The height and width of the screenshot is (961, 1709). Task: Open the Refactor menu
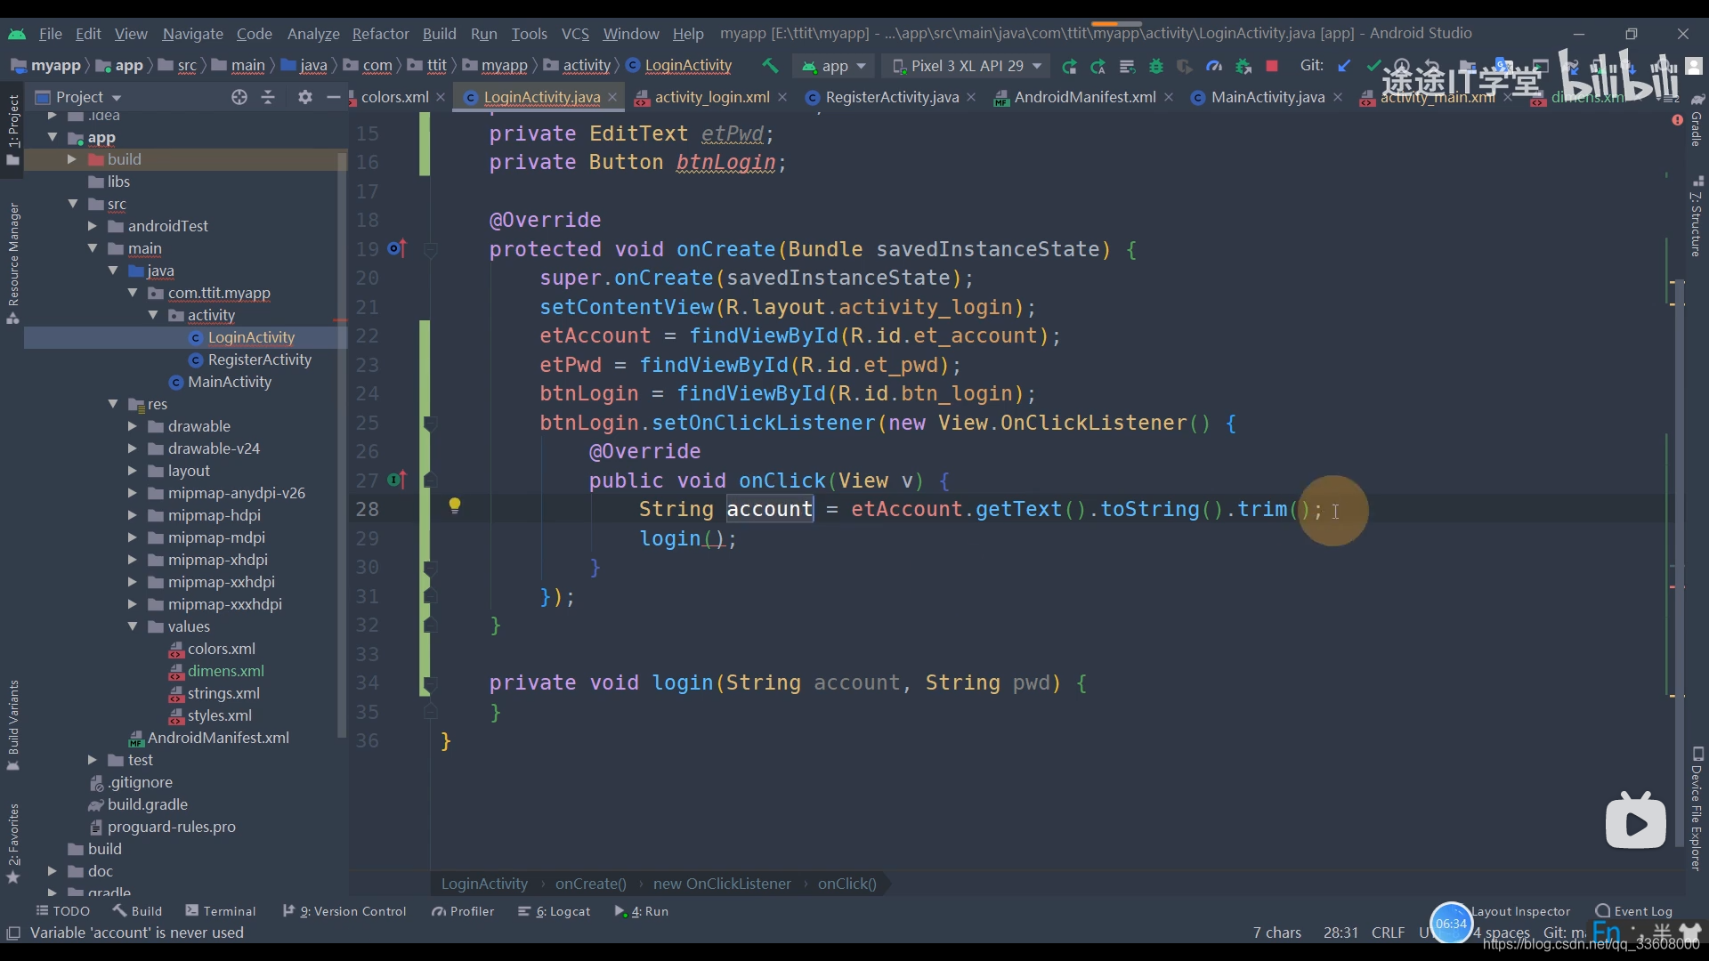pos(380,34)
